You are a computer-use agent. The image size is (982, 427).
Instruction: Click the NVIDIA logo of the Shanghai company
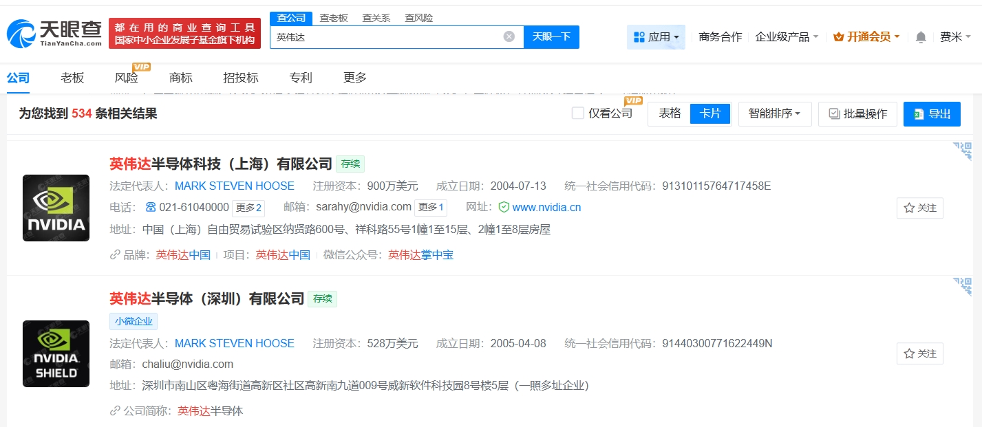click(56, 208)
